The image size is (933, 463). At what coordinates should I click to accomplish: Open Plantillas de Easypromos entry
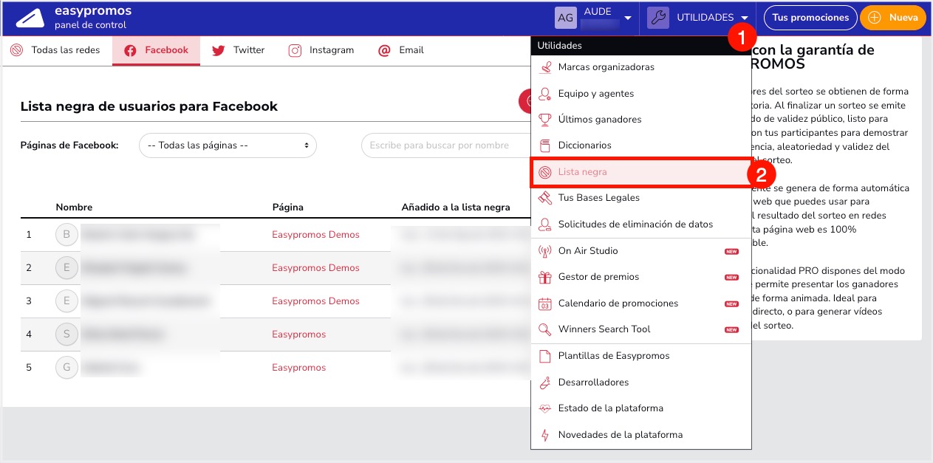641,356
